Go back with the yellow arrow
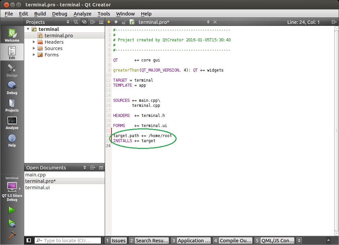 point(109,22)
